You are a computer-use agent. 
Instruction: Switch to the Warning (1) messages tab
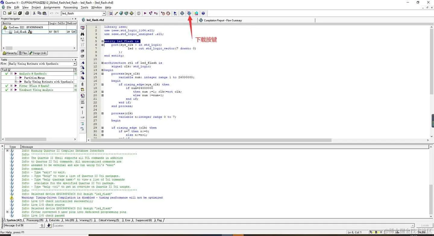(x=86, y=220)
